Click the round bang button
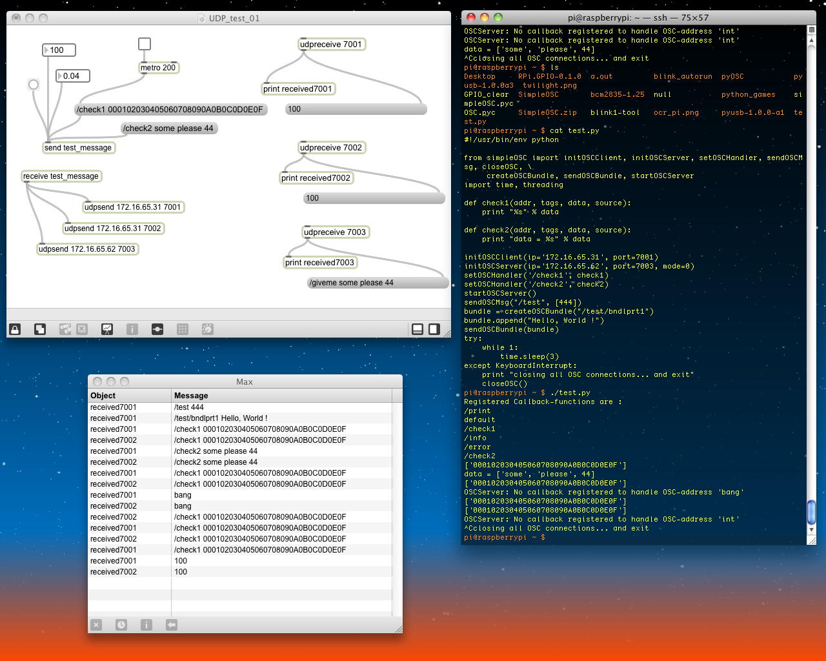This screenshot has width=826, height=661. [x=34, y=85]
